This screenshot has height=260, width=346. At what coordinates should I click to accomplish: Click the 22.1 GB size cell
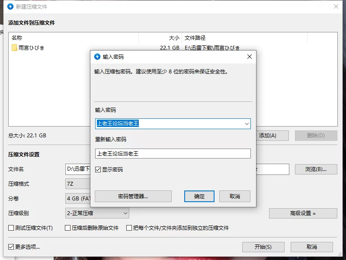point(170,48)
